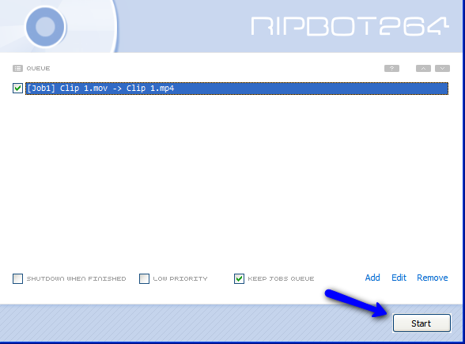Click the QUEUE heading label
Screen dimensions: 465x344
point(38,69)
